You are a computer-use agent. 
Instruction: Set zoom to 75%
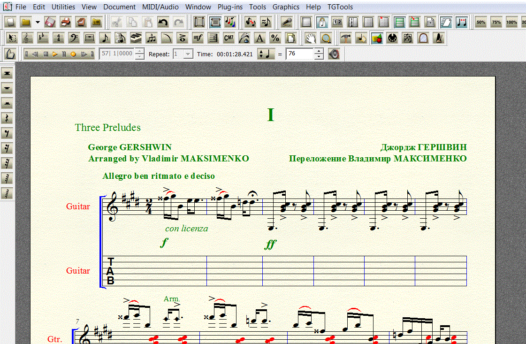click(x=496, y=22)
